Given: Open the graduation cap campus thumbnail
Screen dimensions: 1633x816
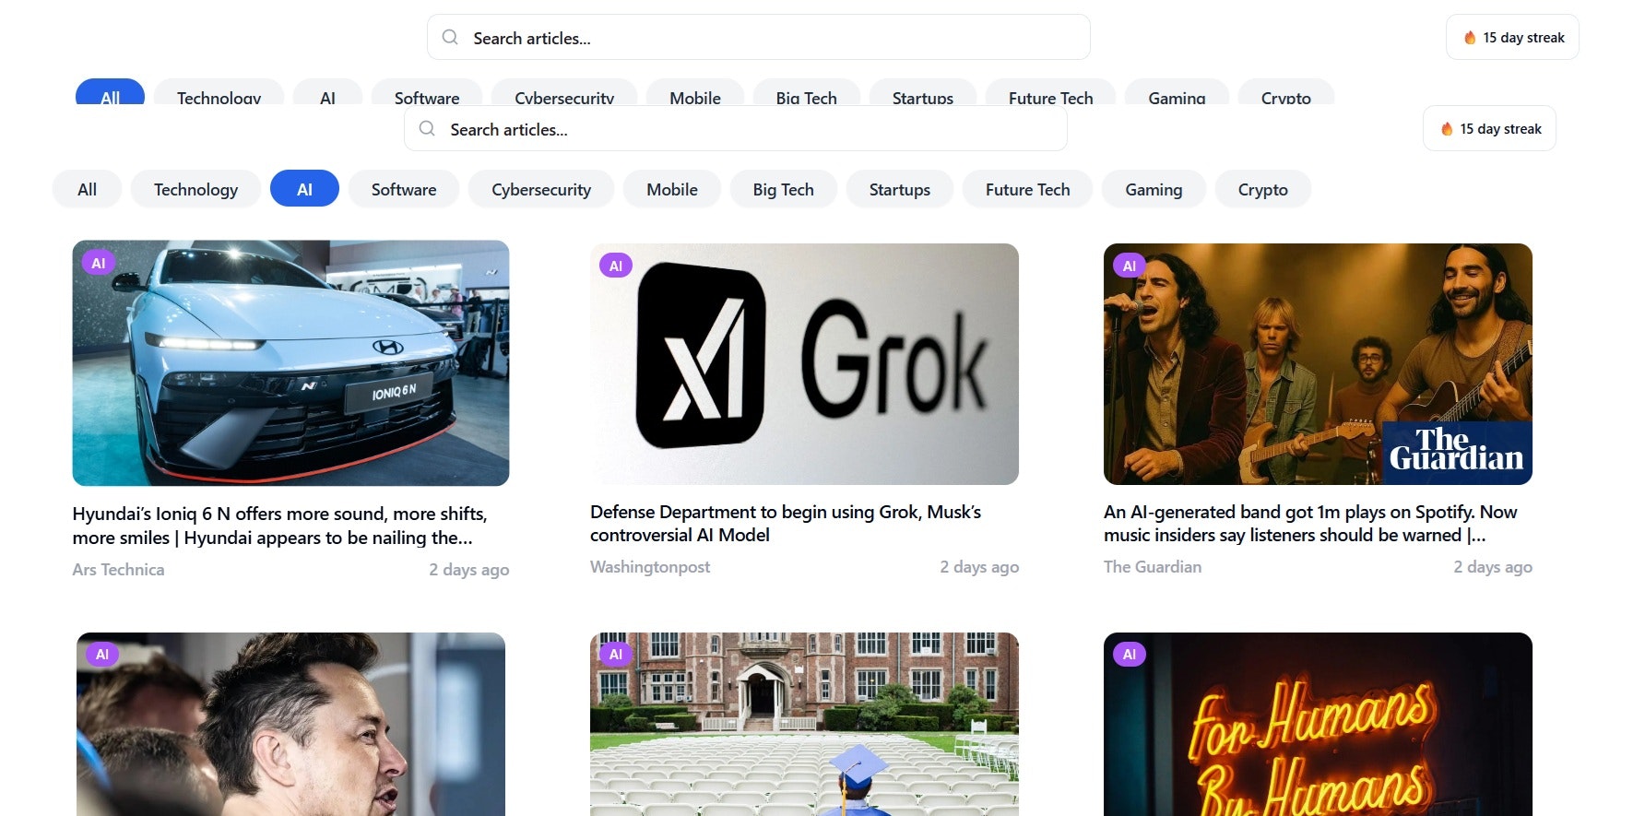Looking at the screenshot, I should pos(804,724).
